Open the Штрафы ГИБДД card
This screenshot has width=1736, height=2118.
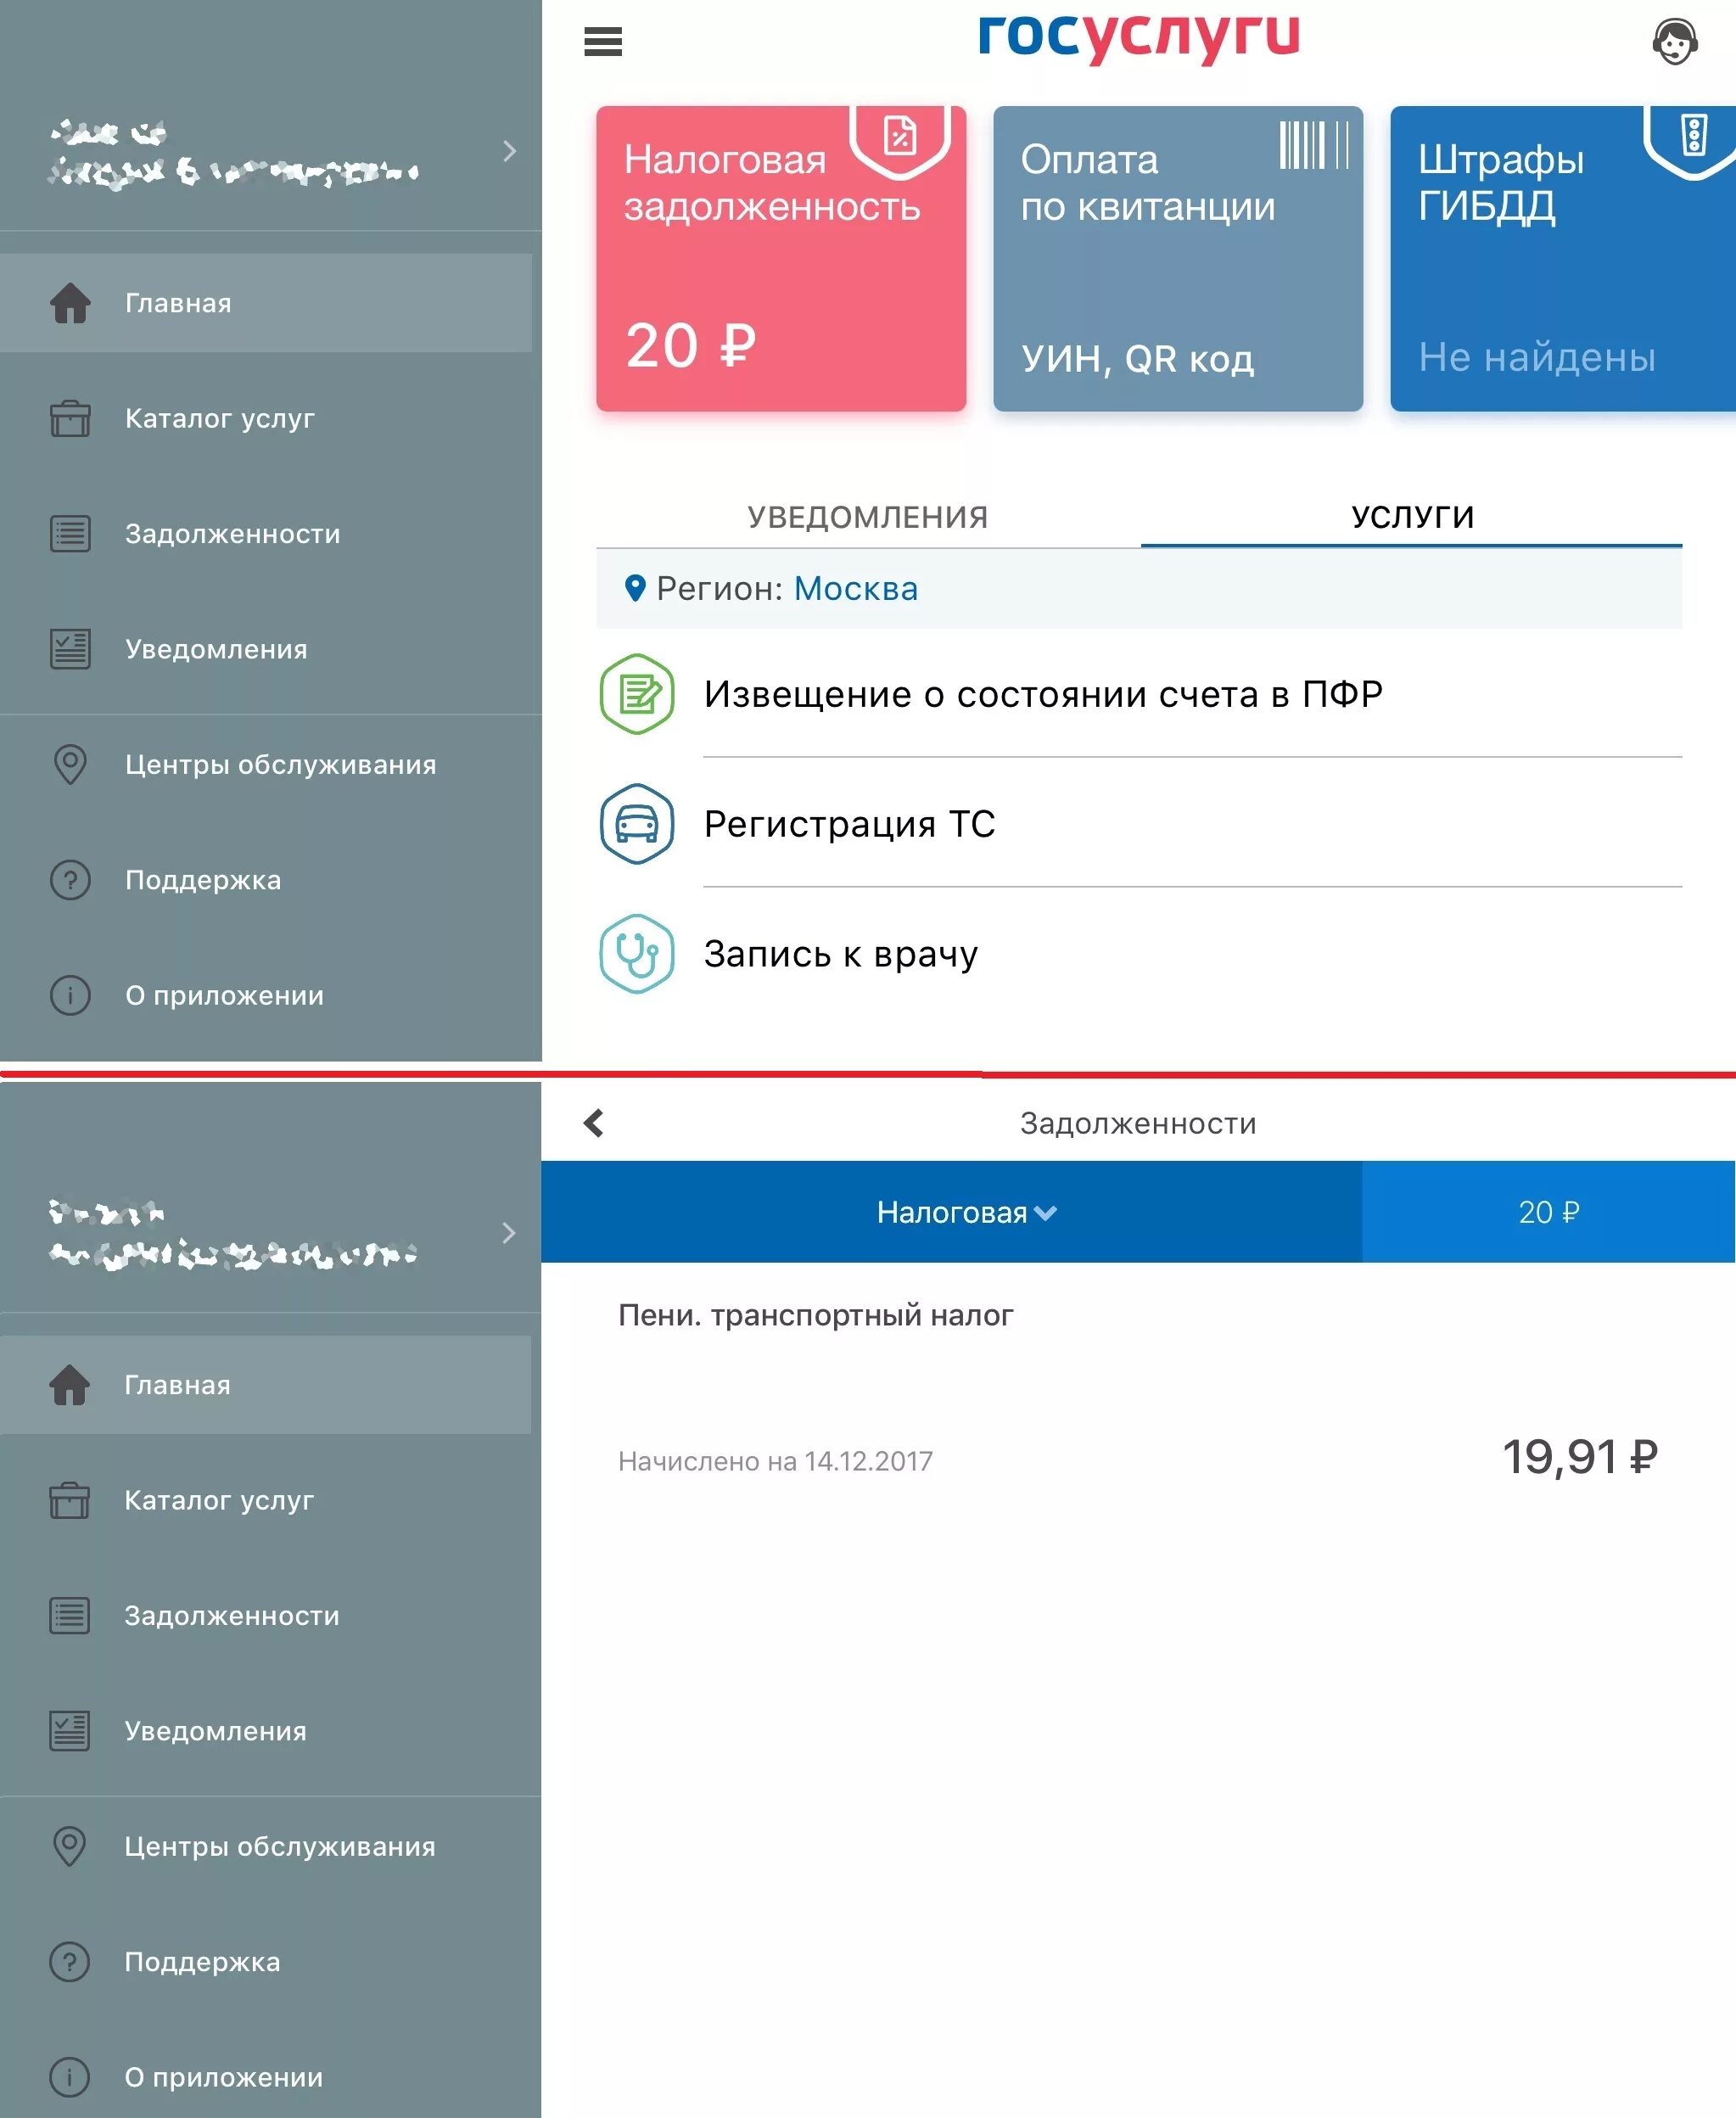[x=1563, y=258]
